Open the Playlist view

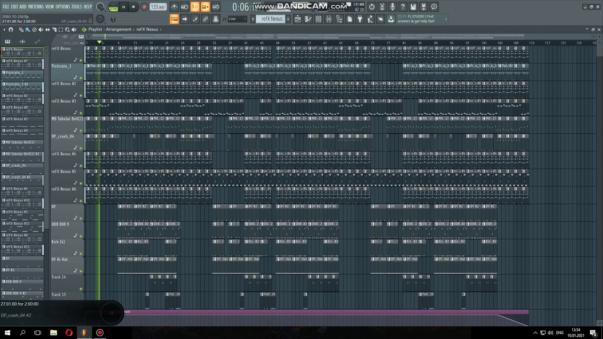(298, 19)
